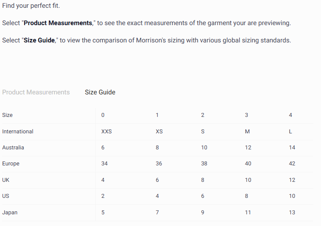The height and width of the screenshot is (226, 321).
Task: Click the US row label
Action: [6, 196]
